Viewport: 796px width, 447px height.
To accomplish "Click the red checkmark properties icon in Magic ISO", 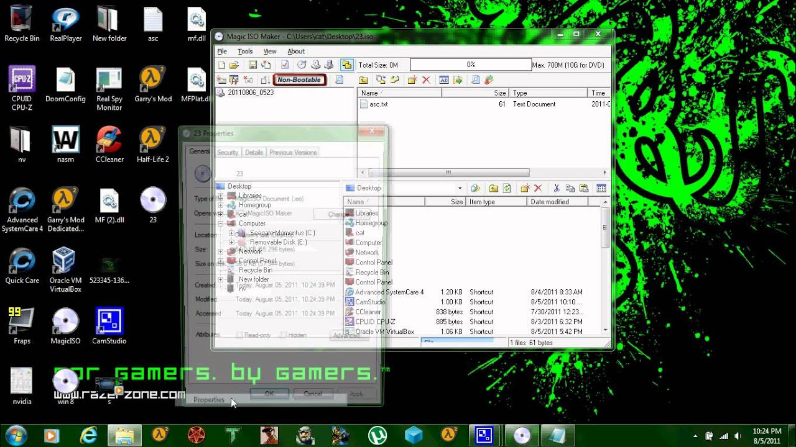I will (x=285, y=65).
